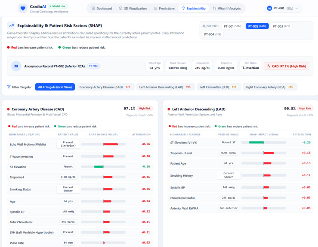Click the Left Anterior Descending (LAD) card title

pyautogui.click(x=199, y=109)
